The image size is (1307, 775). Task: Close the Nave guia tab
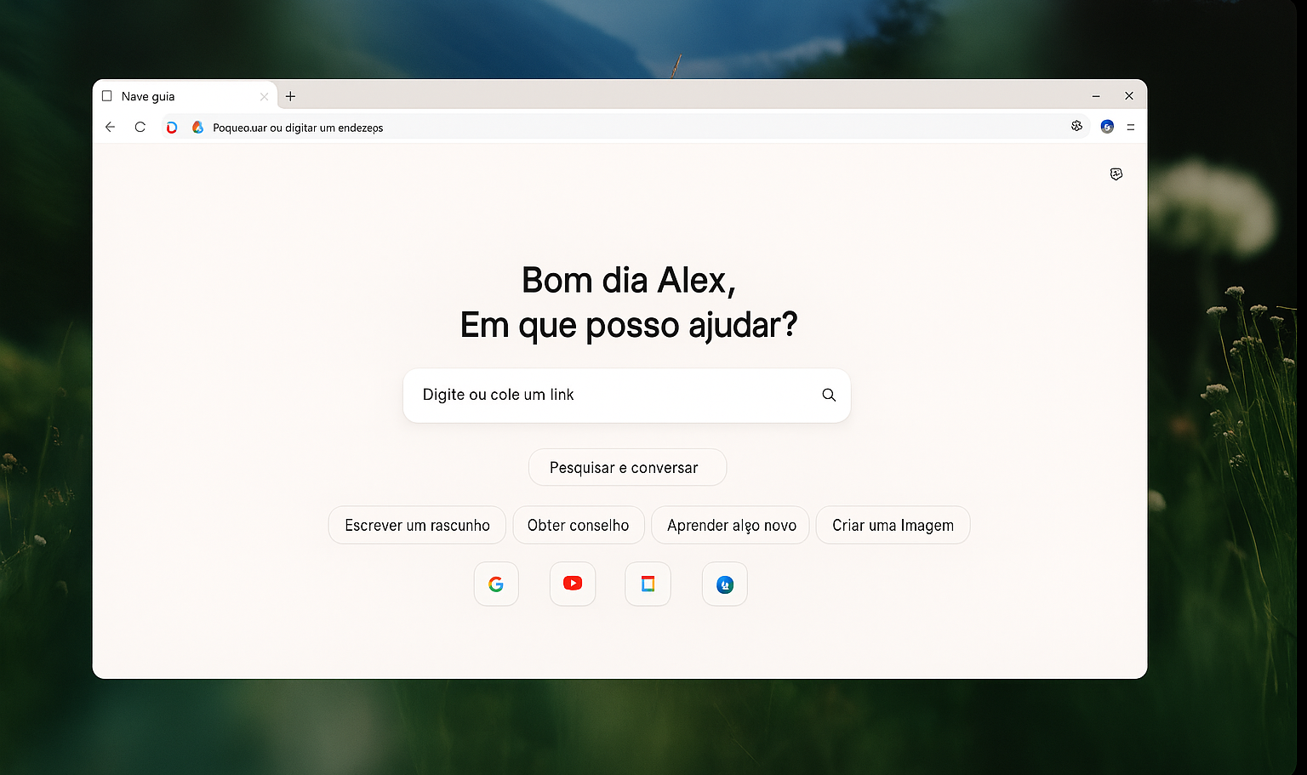click(x=264, y=97)
